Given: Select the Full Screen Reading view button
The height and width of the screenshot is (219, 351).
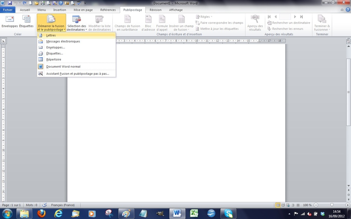Looking at the screenshot, I should (283, 205).
